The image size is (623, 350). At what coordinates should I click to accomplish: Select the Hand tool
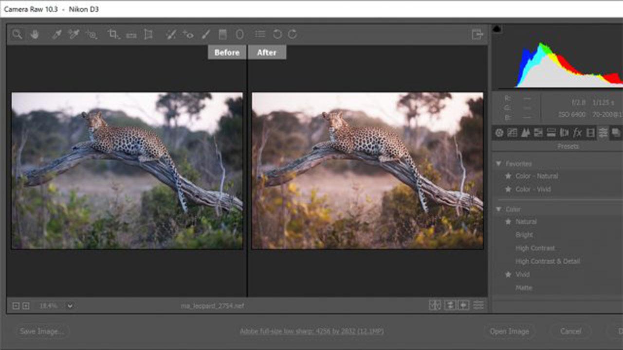[35, 35]
